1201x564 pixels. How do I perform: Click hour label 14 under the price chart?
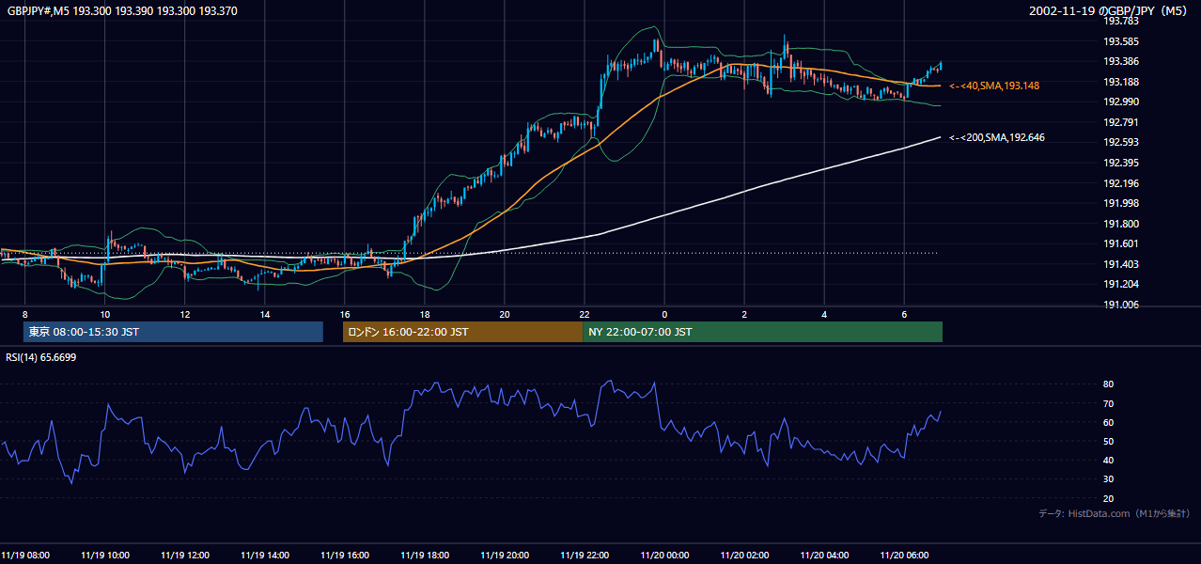[x=265, y=314]
